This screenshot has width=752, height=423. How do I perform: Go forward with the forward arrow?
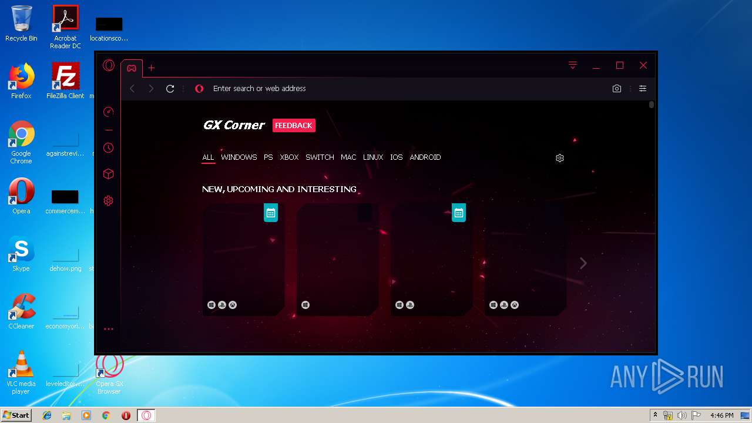coord(151,89)
